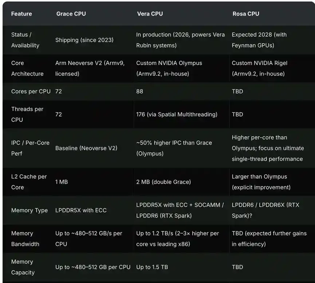
Task: Select the Memory Capacity row label
Action: click(23, 267)
